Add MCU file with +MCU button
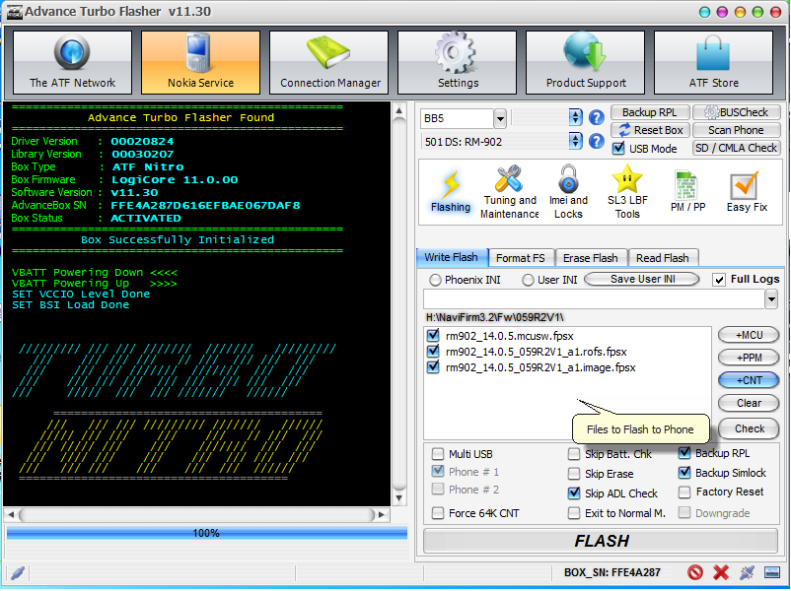791x591 pixels. 749,335
